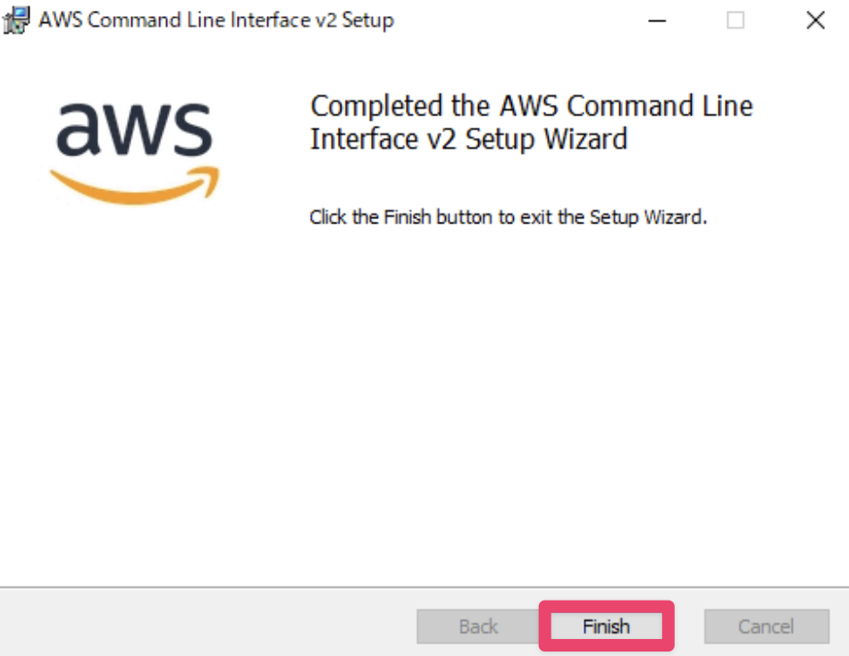The height and width of the screenshot is (656, 849).
Task: Click the 'Completed the AWS Command Line' heading
Action: tap(531, 106)
